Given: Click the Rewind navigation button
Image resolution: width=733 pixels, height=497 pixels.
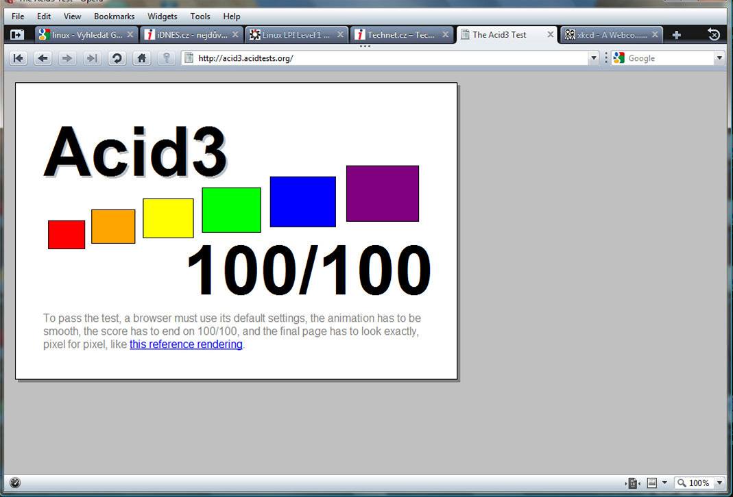Looking at the screenshot, I should [x=19, y=58].
